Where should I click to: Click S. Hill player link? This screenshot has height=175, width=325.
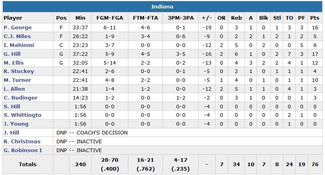coord(12,106)
